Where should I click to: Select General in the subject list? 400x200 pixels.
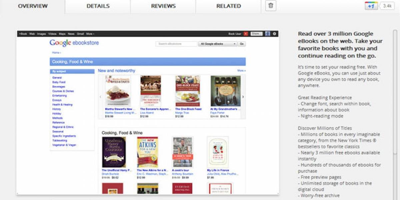tap(57, 78)
